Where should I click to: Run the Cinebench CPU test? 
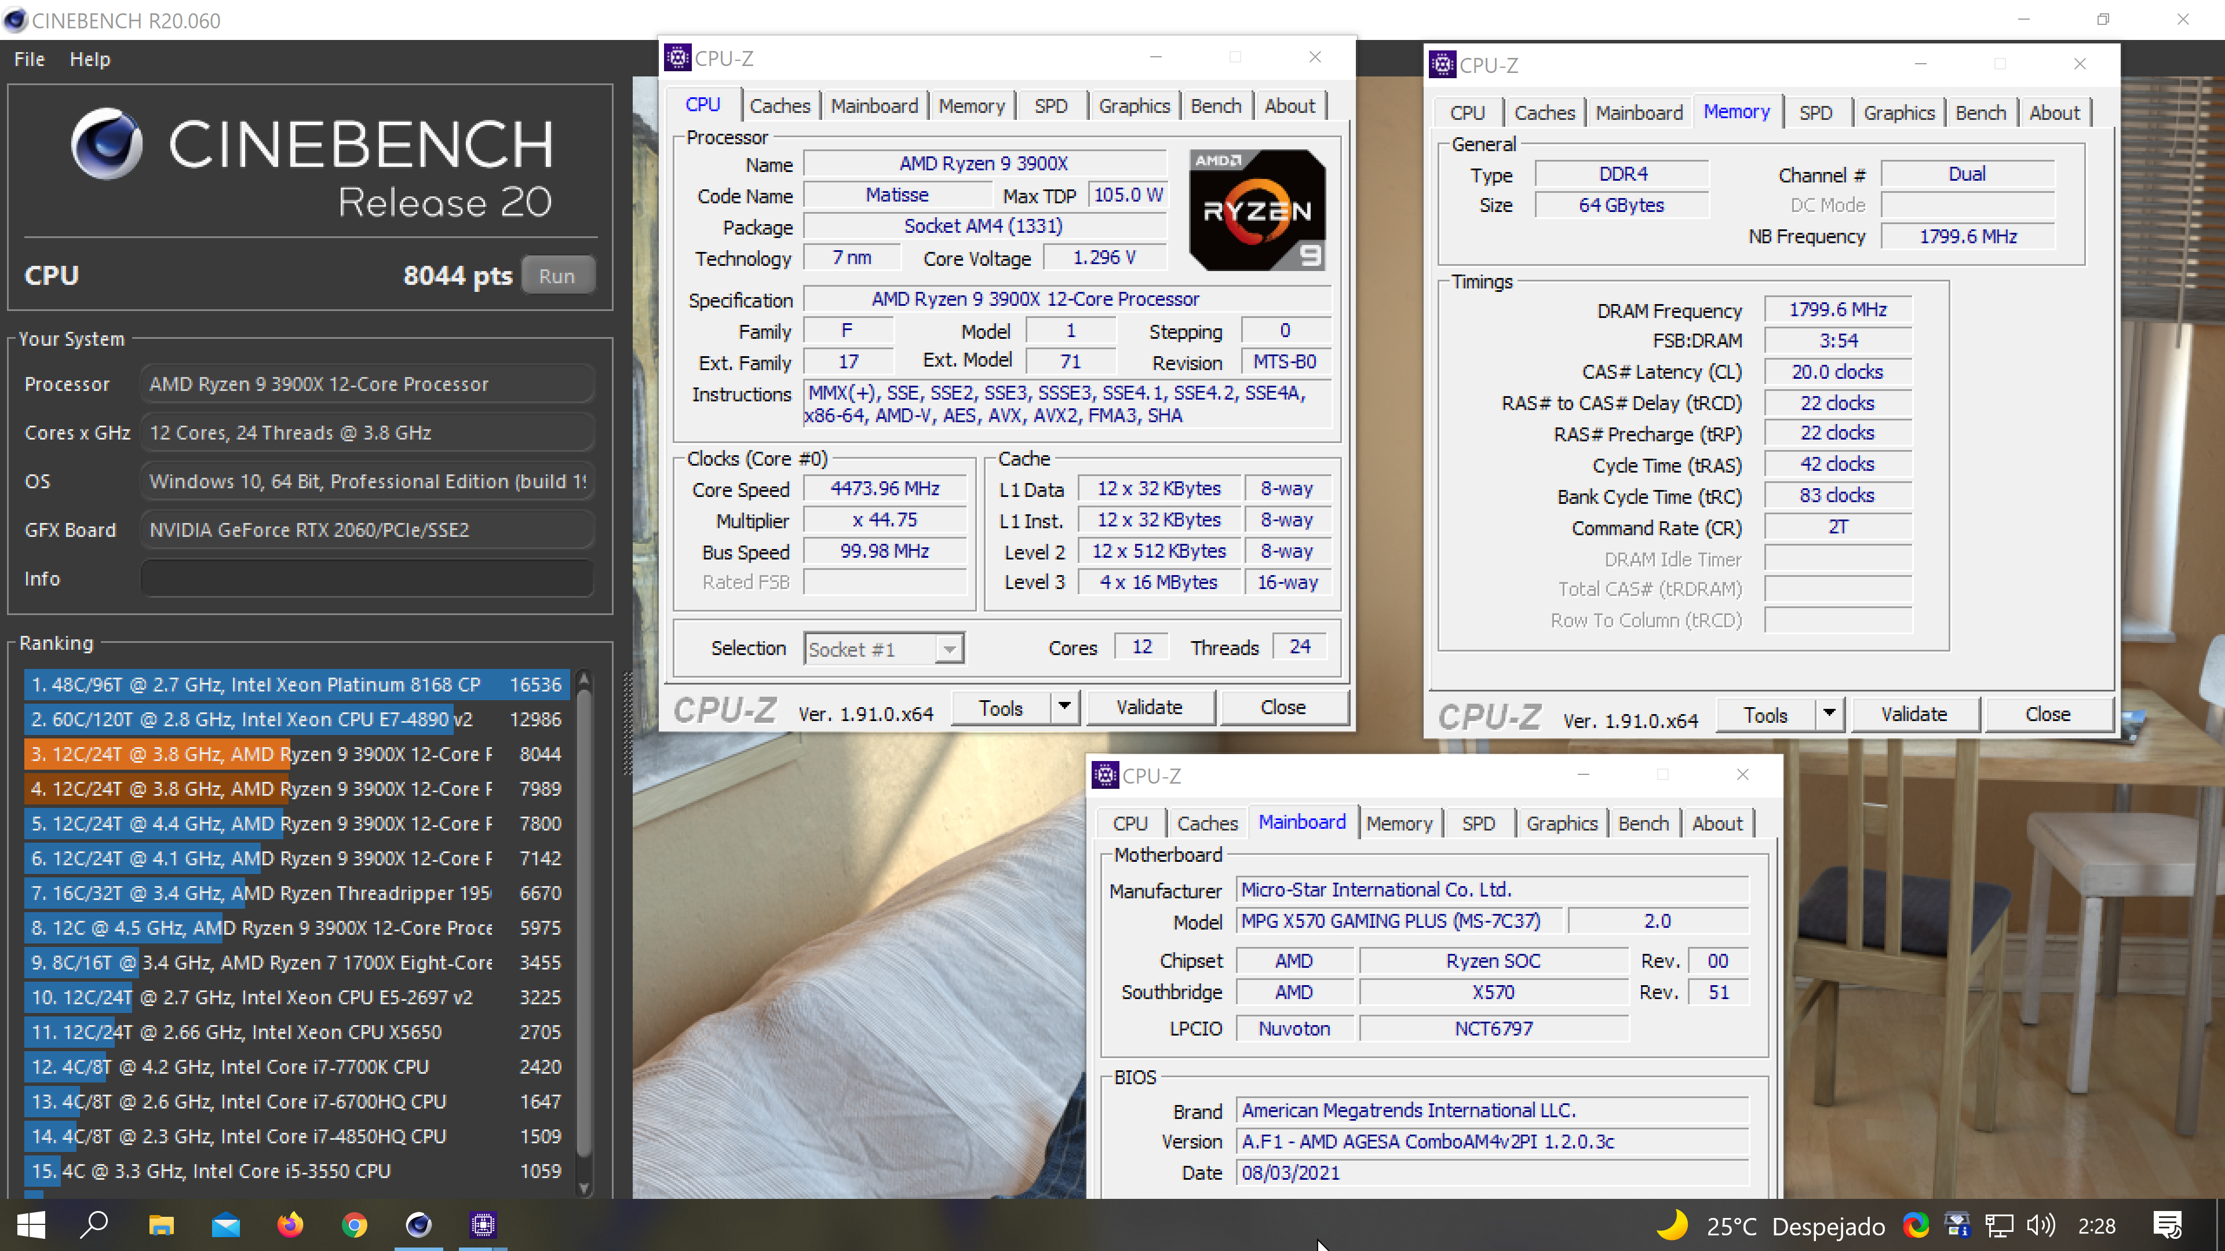(557, 276)
